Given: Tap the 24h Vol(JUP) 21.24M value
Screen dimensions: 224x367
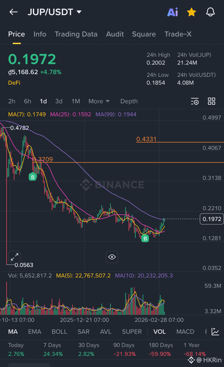Looking at the screenshot, I should coord(187,63).
